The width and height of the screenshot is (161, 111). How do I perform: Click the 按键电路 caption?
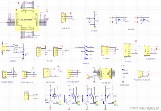coord(86,64)
